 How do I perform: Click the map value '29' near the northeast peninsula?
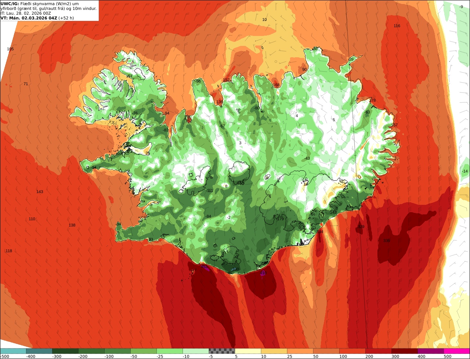click(x=351, y=59)
